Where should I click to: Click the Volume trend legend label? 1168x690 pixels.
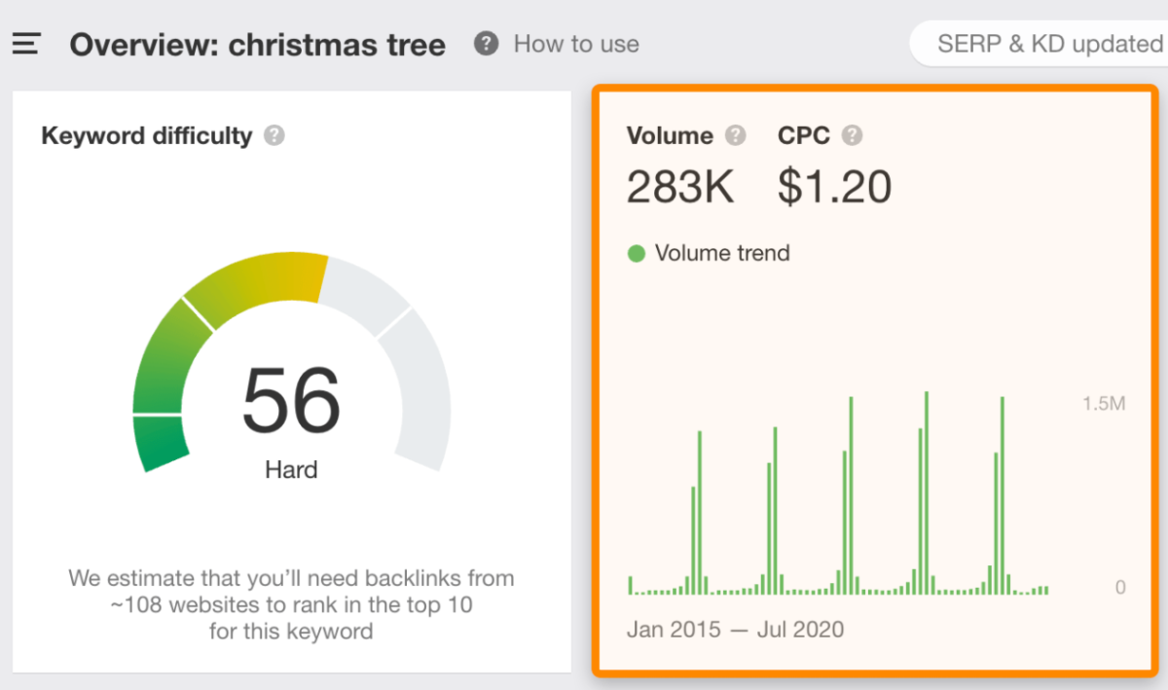(722, 254)
